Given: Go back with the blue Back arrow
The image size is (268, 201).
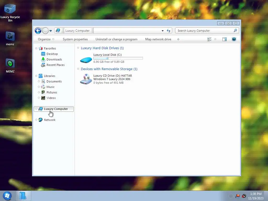Looking at the screenshot, I should [38, 31].
